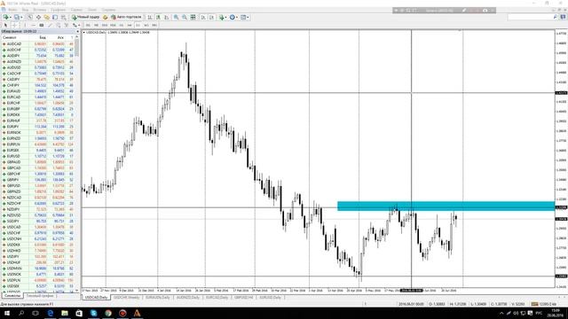Image resolution: width=568 pixels, height=319 pixels.
Task: Toggle Chart Shift
Action: pos(212,17)
